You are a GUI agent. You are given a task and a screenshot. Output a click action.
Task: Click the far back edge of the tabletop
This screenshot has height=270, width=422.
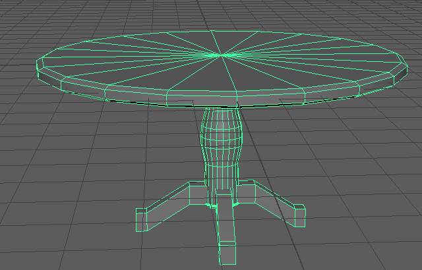[x=212, y=32]
